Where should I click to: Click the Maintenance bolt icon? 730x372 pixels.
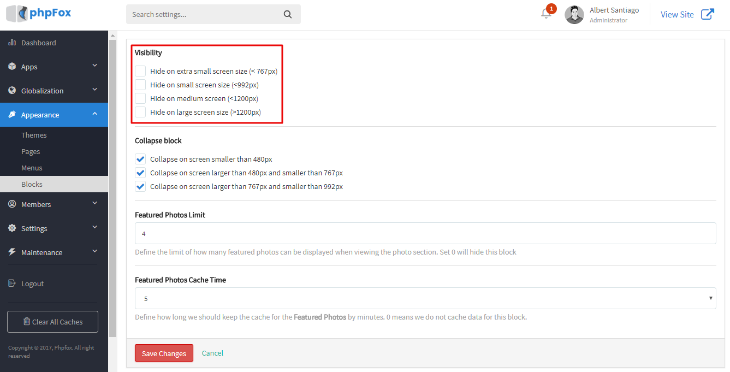pos(12,252)
